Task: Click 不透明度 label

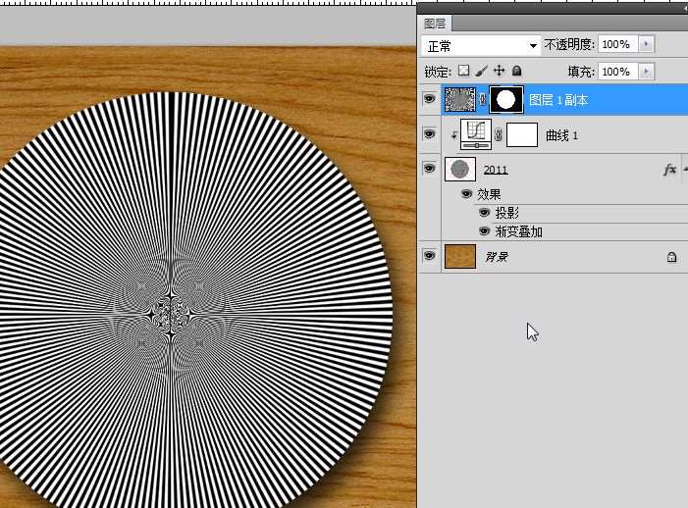Action: click(x=569, y=44)
